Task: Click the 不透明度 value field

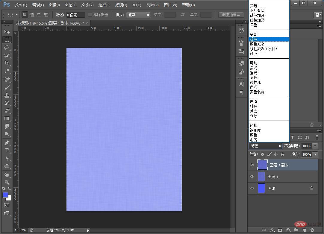Action: [307, 146]
